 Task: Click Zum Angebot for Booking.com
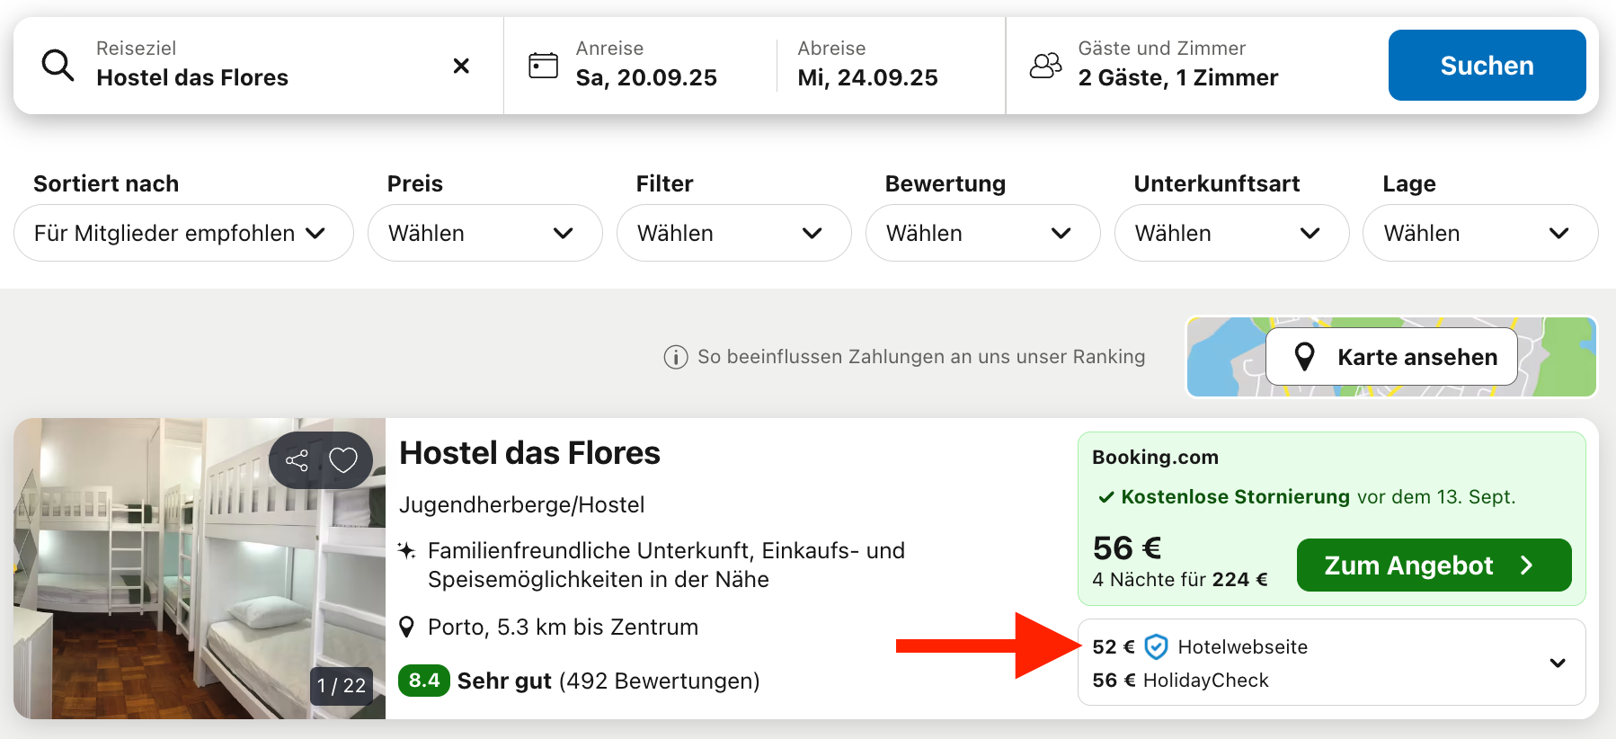(1434, 565)
